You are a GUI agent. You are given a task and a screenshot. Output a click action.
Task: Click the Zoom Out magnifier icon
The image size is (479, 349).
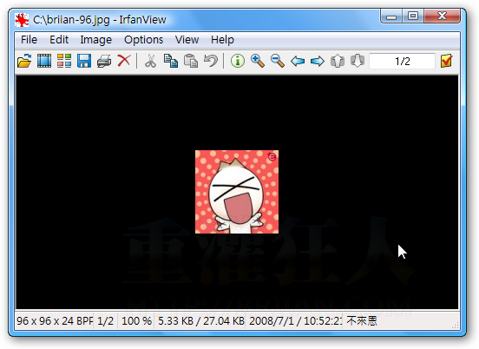[x=278, y=61]
